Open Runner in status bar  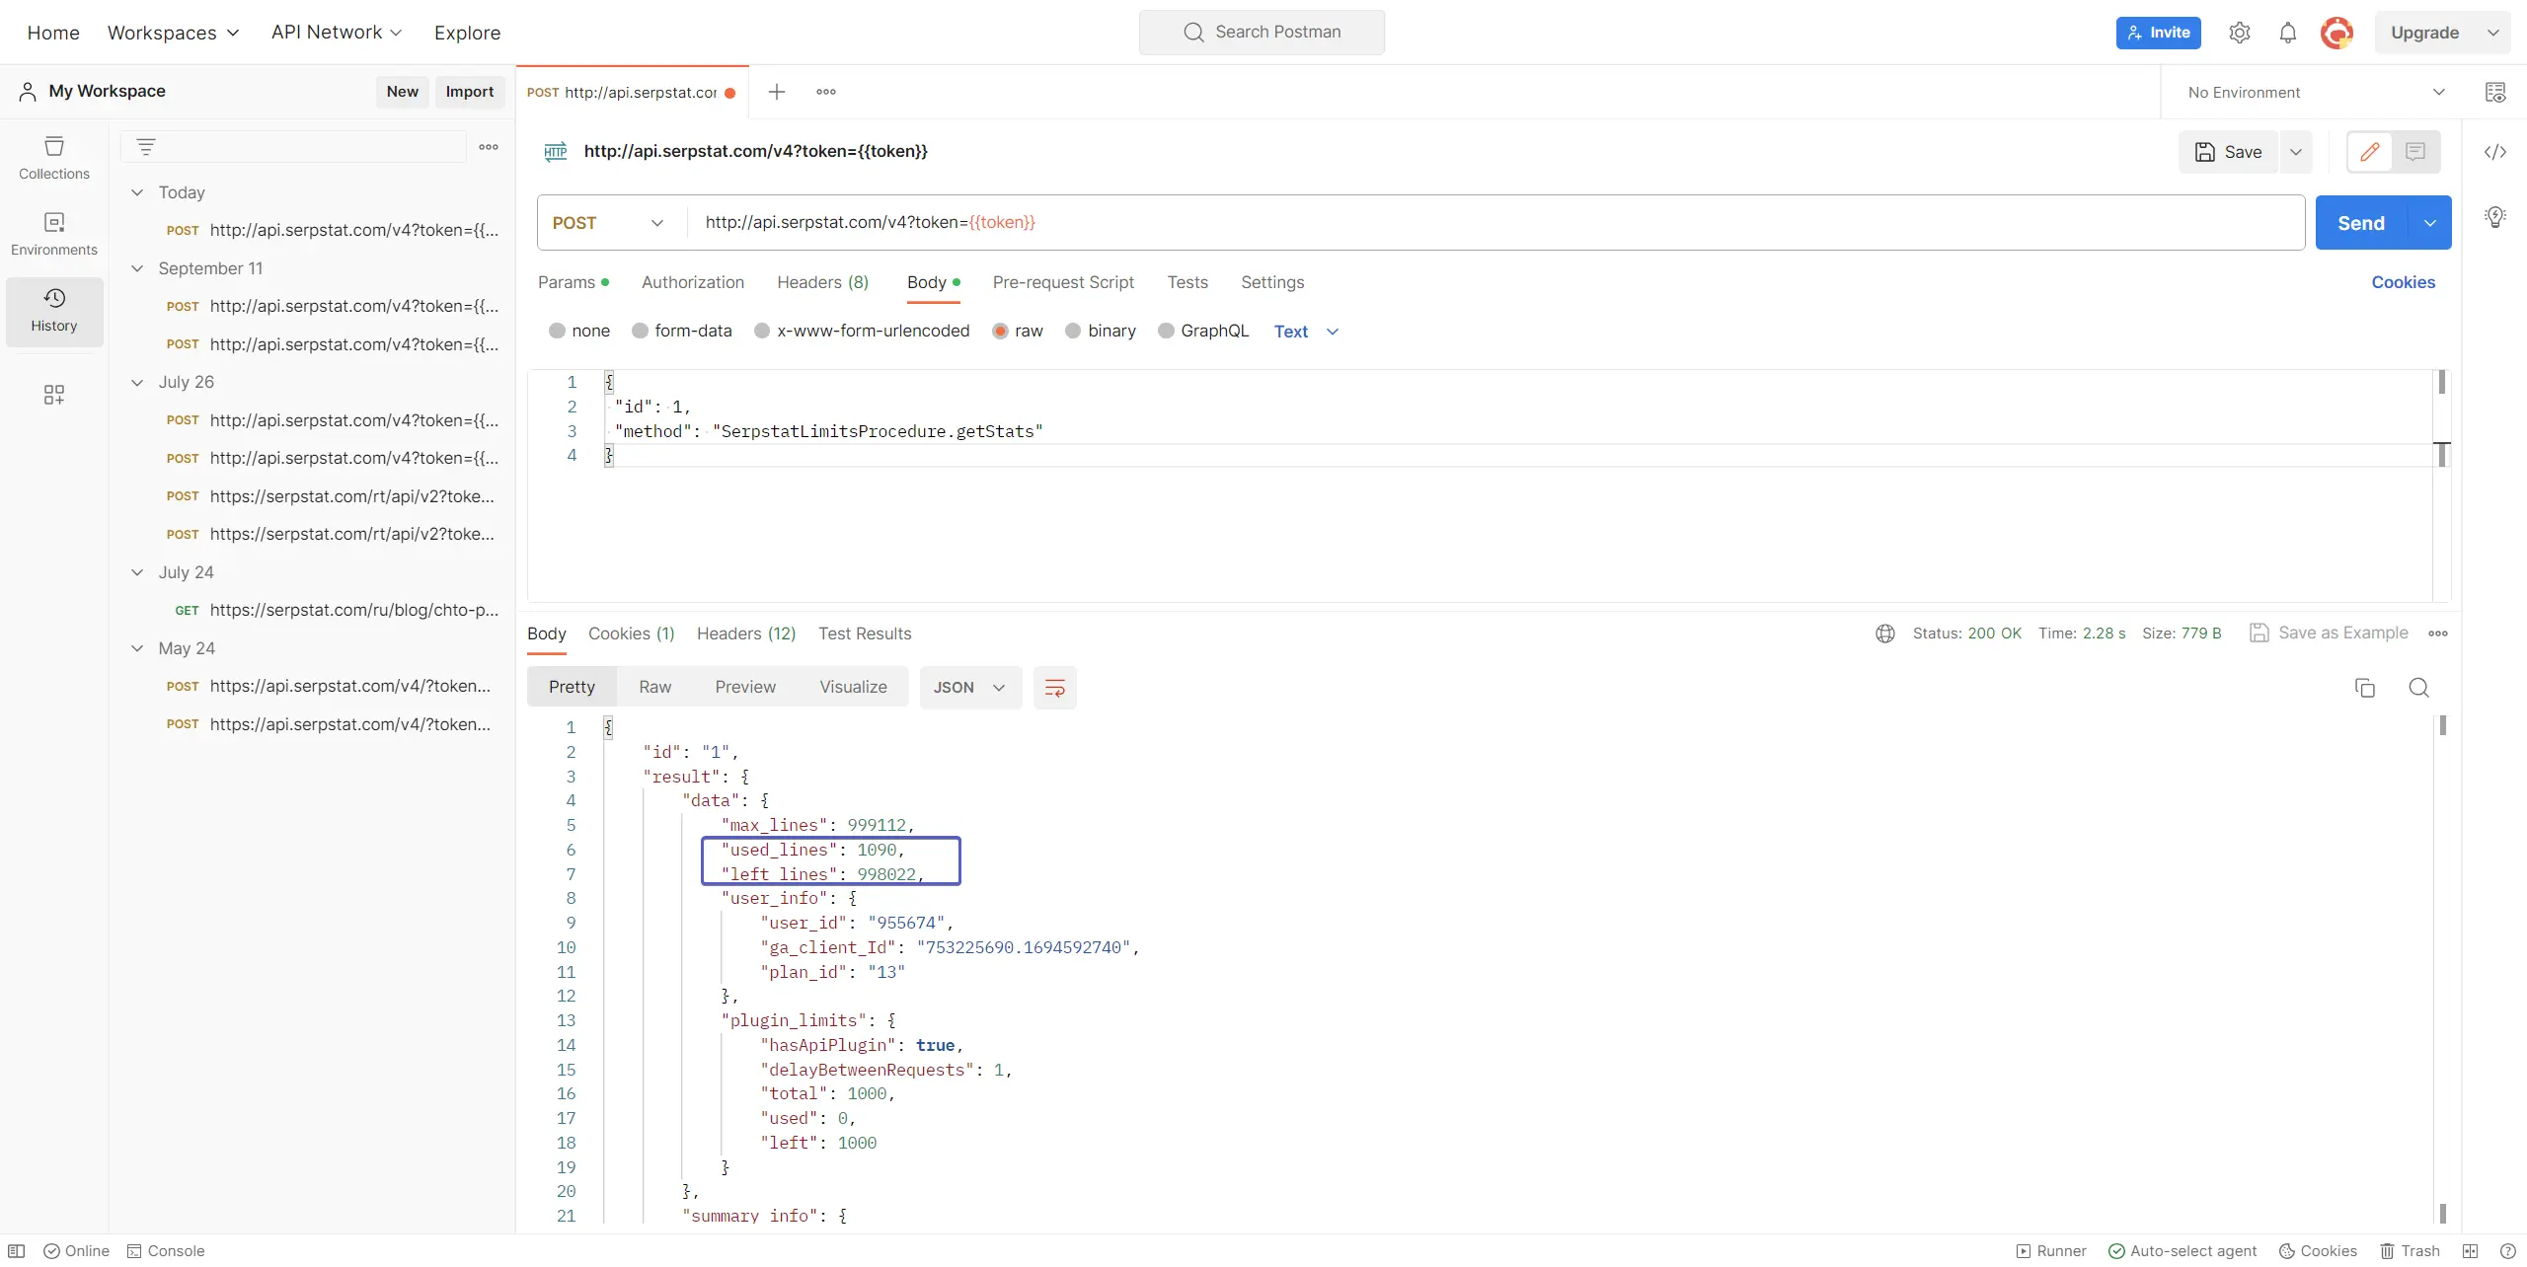coord(2051,1251)
